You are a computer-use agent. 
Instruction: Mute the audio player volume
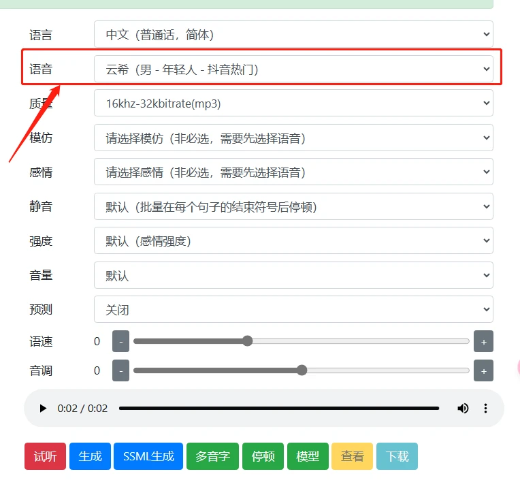pos(463,409)
